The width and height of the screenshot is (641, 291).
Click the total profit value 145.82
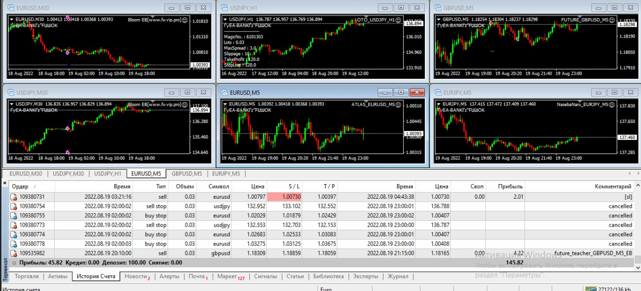click(x=515, y=262)
